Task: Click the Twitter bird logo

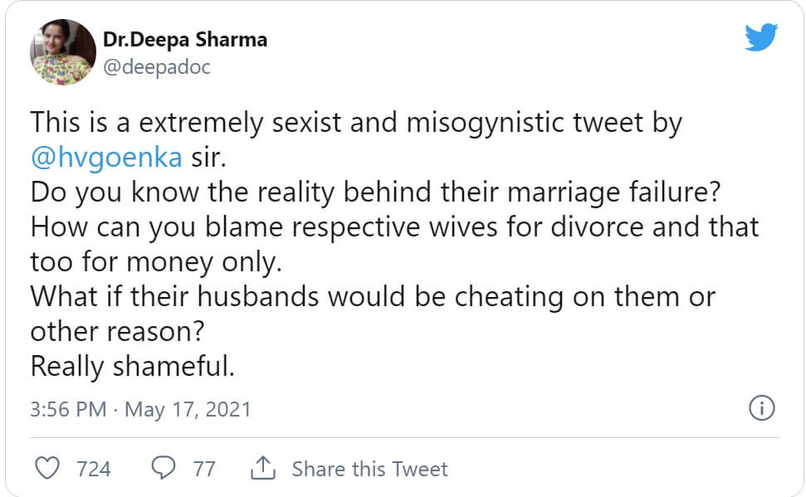Action: [x=760, y=38]
